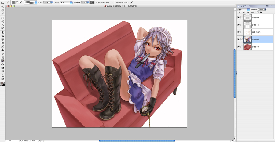Select the Move tool in the toolbox
Viewport: 275px width, 142px height.
2,3
